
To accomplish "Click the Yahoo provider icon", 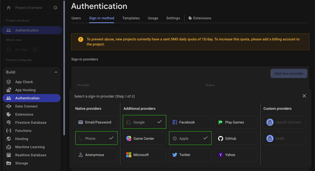I will [221, 155].
